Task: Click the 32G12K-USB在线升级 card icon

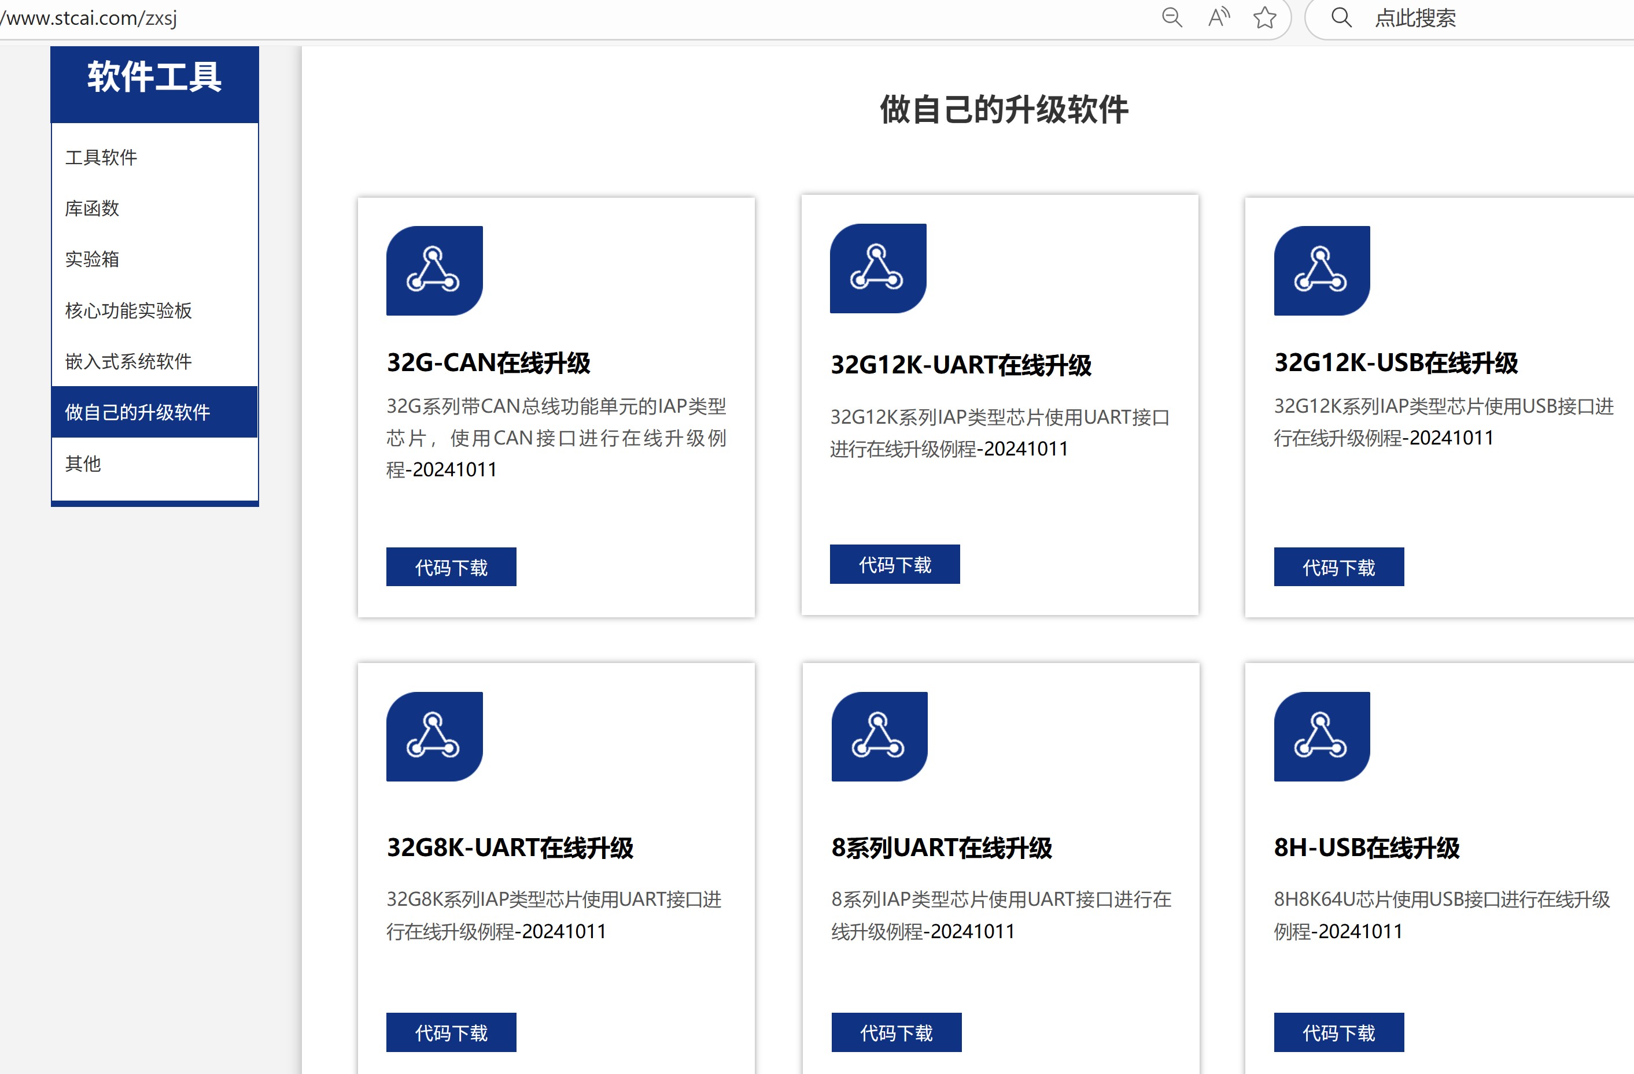Action: click(1322, 270)
